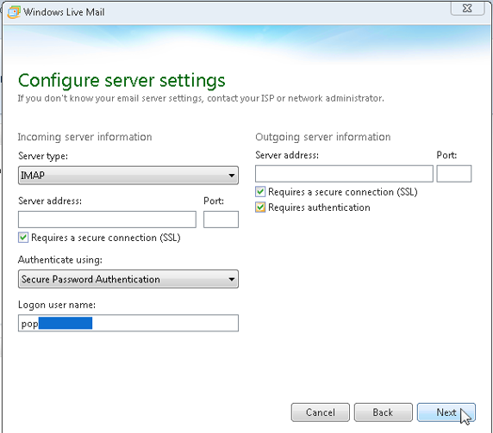This screenshot has height=433, width=493.
Task: Click 'Outgoing server information' label
Action: pyautogui.click(x=323, y=137)
